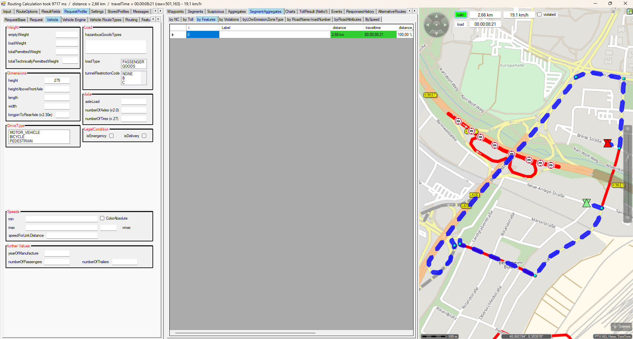Click the height input field
This screenshot has width=633, height=339.
(x=57, y=80)
